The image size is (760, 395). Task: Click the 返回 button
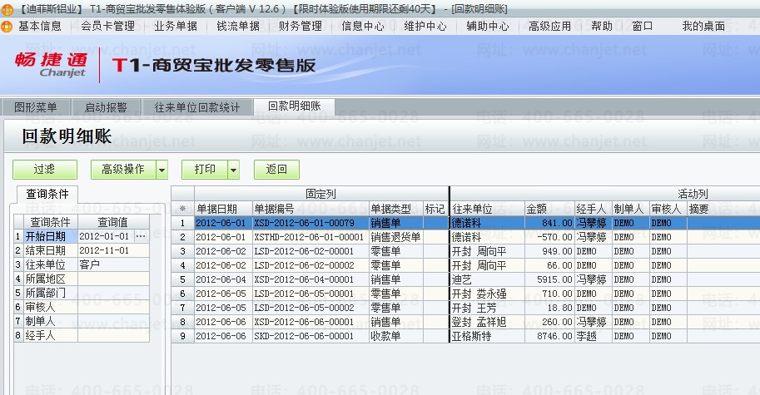pos(276,170)
